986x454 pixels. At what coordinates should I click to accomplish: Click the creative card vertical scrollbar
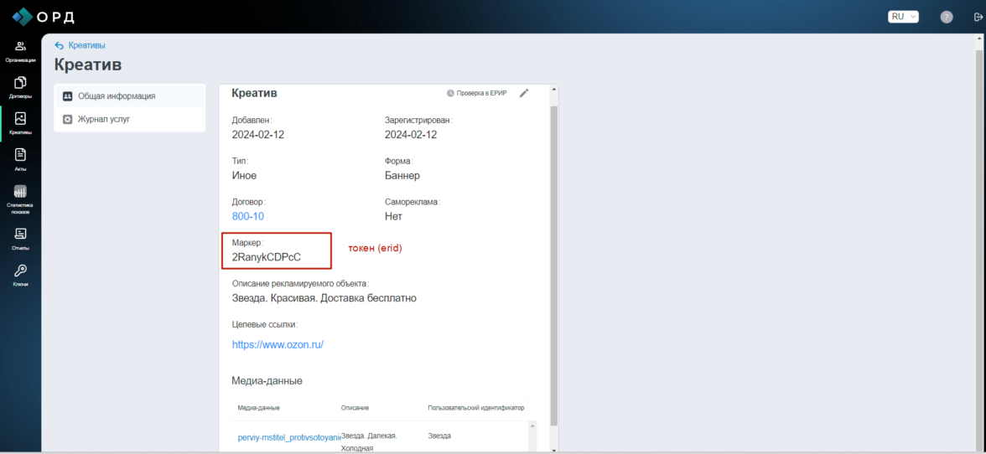(553, 264)
